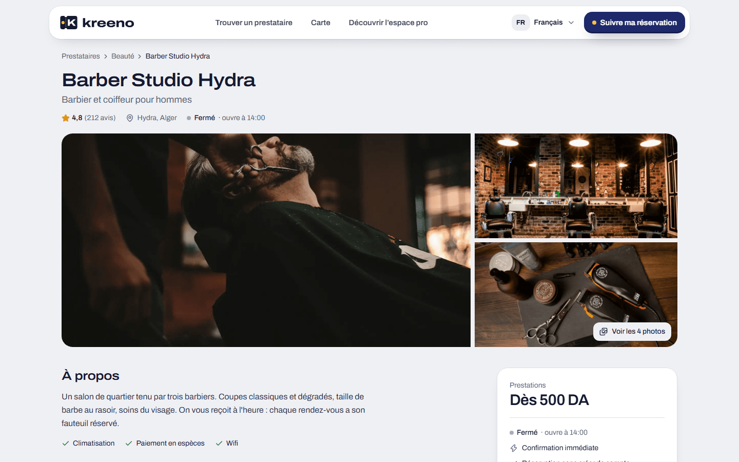Click Fermé status in the Prestations card
The width and height of the screenshot is (739, 462).
tap(527, 433)
